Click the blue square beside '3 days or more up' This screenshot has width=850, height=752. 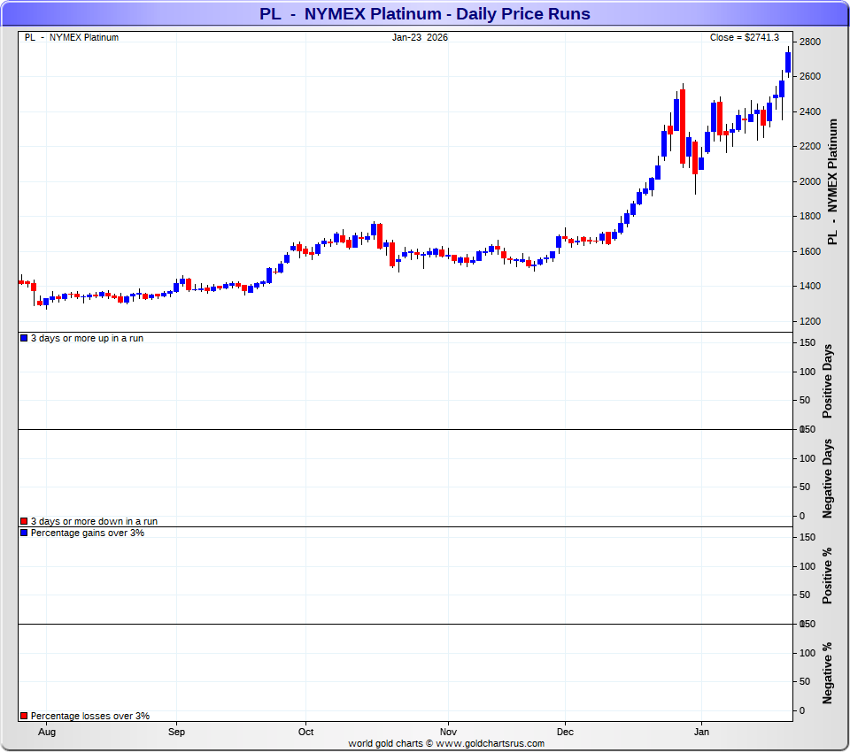pyautogui.click(x=24, y=338)
